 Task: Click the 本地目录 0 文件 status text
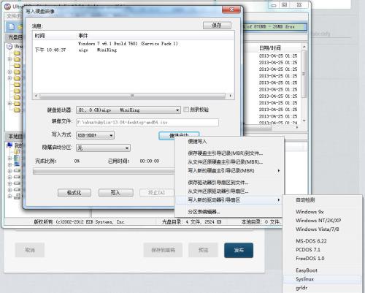[x=261, y=222]
